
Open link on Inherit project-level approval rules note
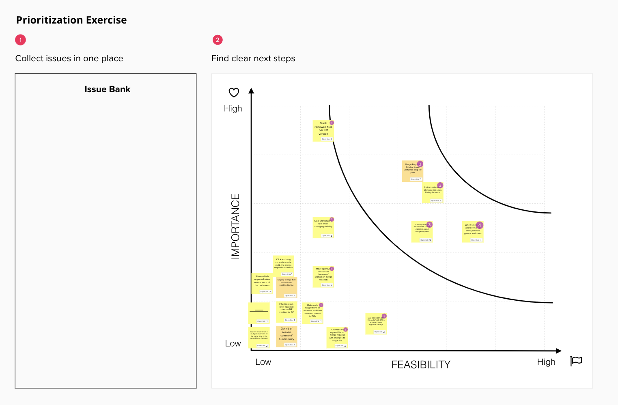click(x=289, y=320)
